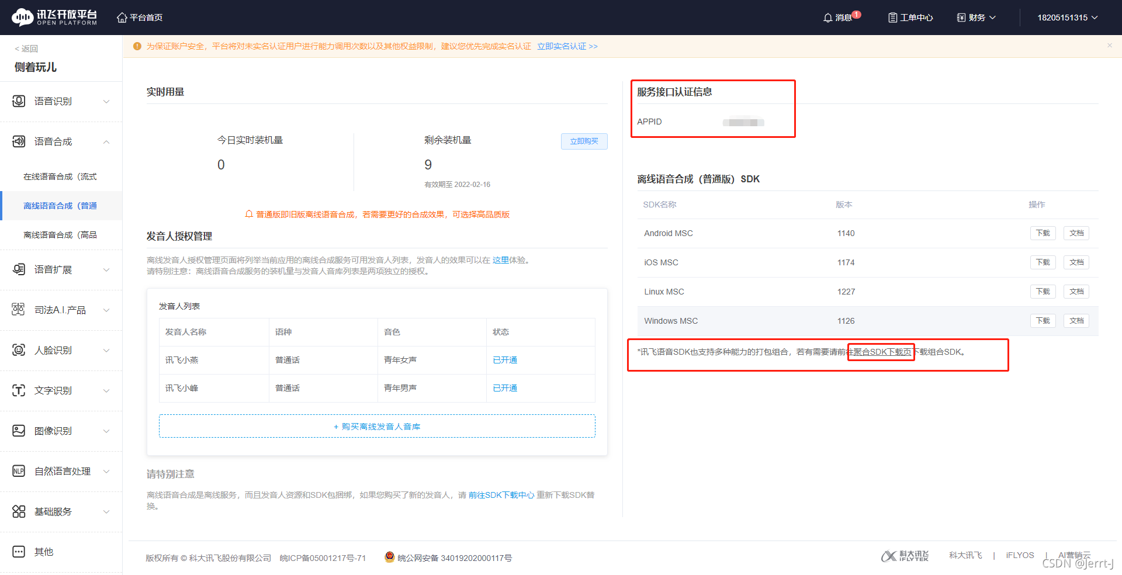Click the police badge icon in footer

pyautogui.click(x=390, y=557)
